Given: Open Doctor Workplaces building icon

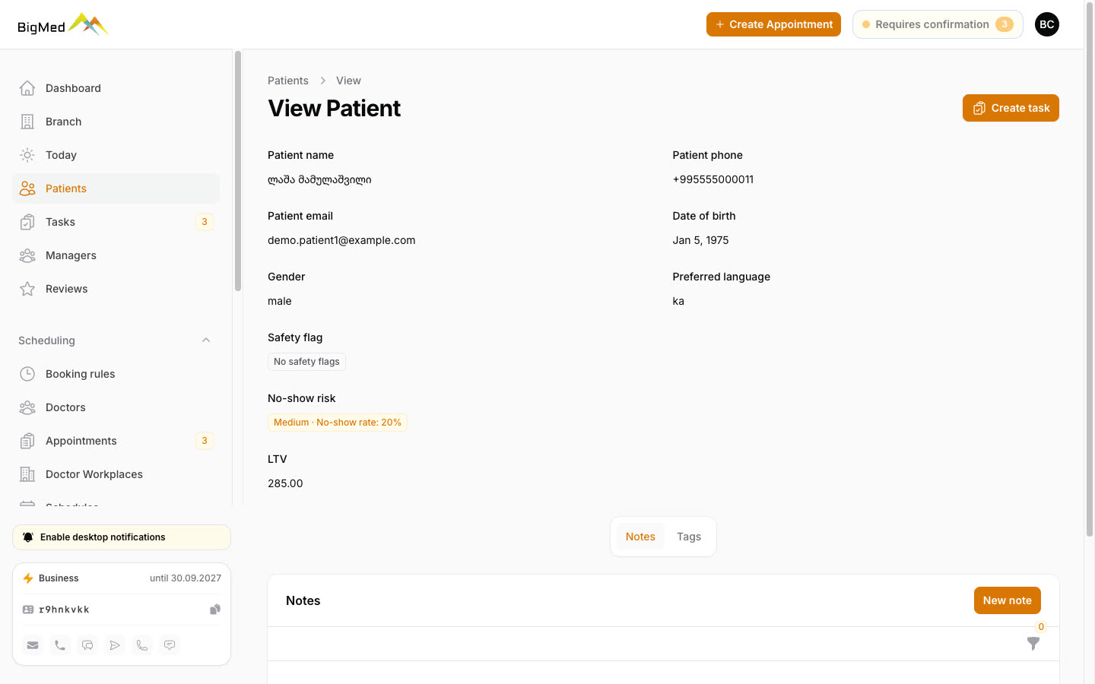Looking at the screenshot, I should (27, 474).
